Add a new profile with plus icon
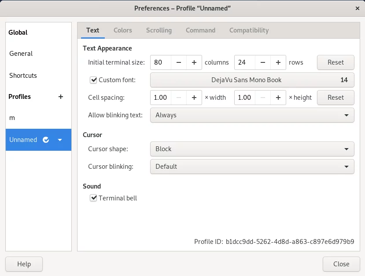The height and width of the screenshot is (276, 365). point(60,97)
